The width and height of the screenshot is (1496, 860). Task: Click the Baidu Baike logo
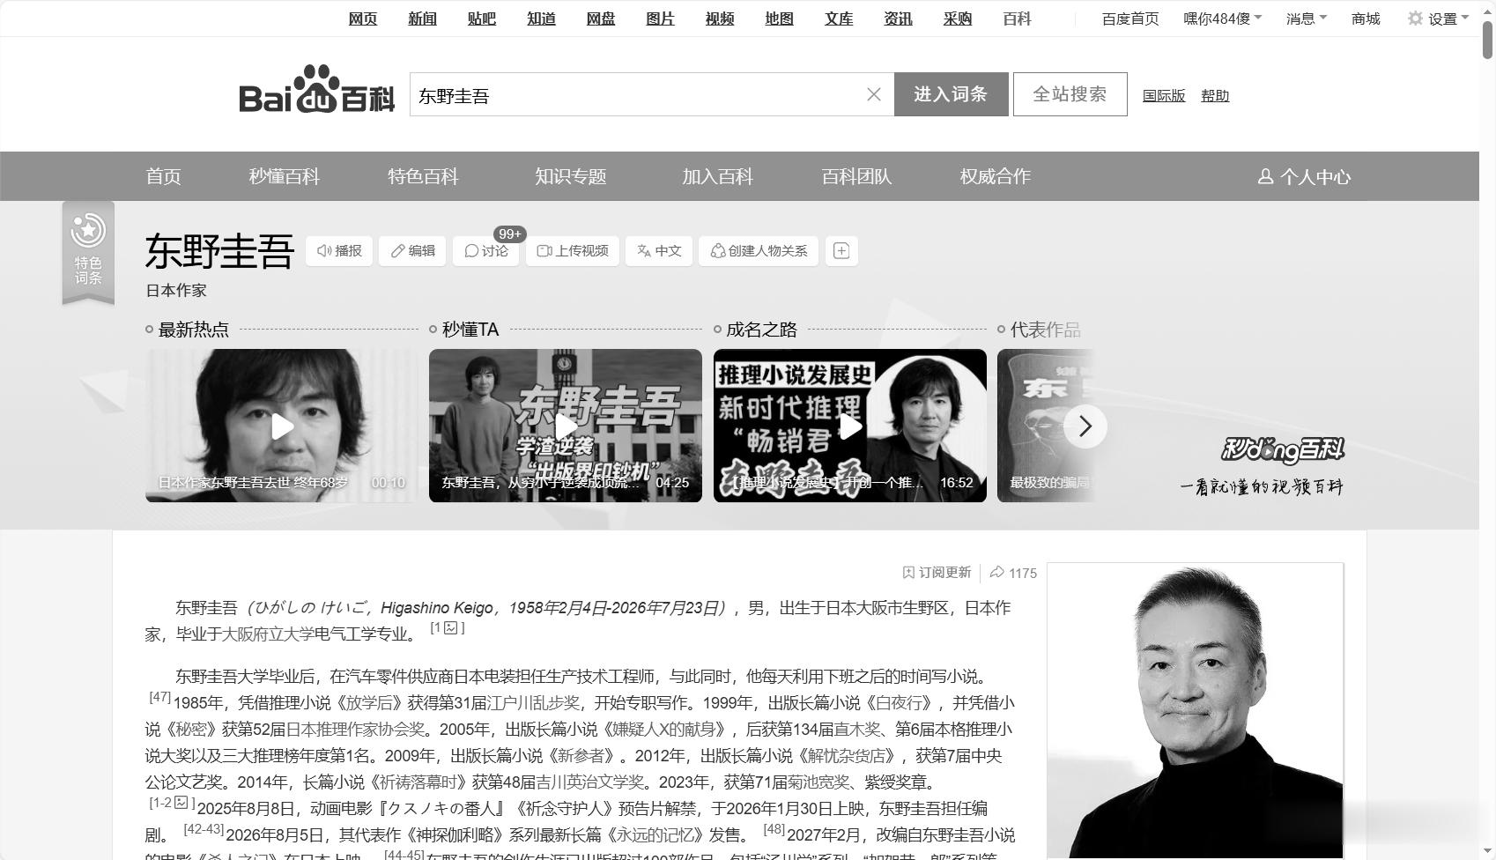[317, 90]
